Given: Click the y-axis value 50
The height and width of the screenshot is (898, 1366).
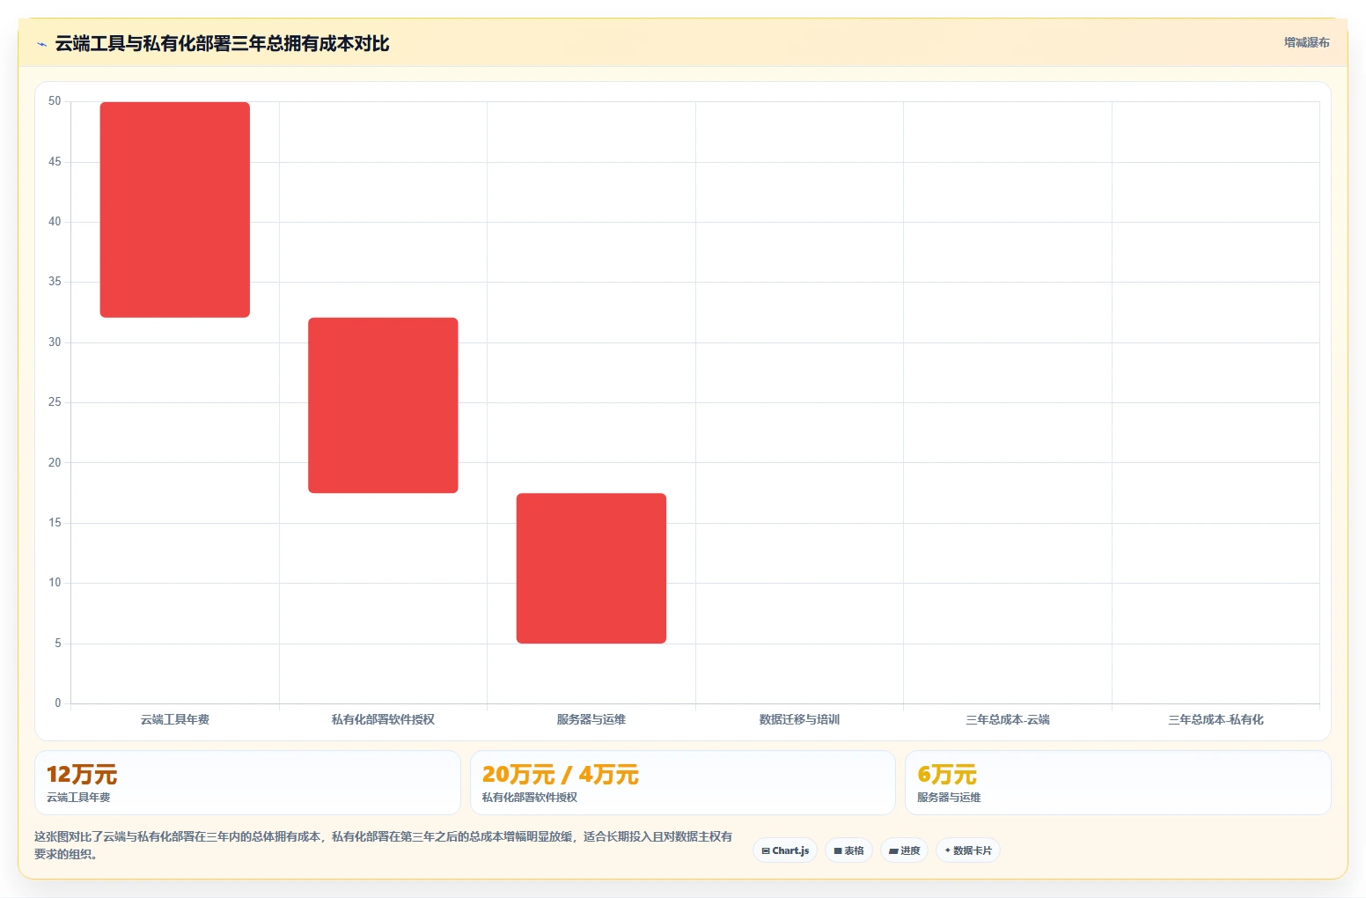Looking at the screenshot, I should click(55, 101).
